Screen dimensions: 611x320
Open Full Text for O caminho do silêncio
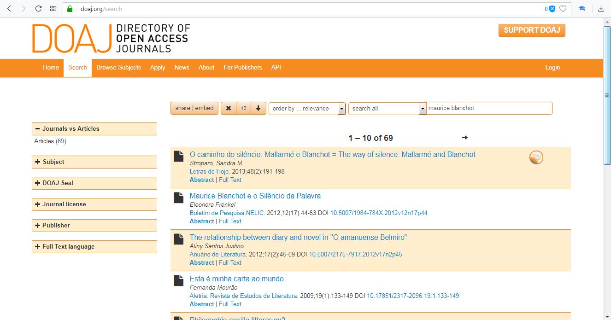230,180
